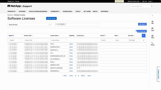This screenshot has height=90, width=161.
Task: Expand the Systems menu
Action: [x=23, y=11]
